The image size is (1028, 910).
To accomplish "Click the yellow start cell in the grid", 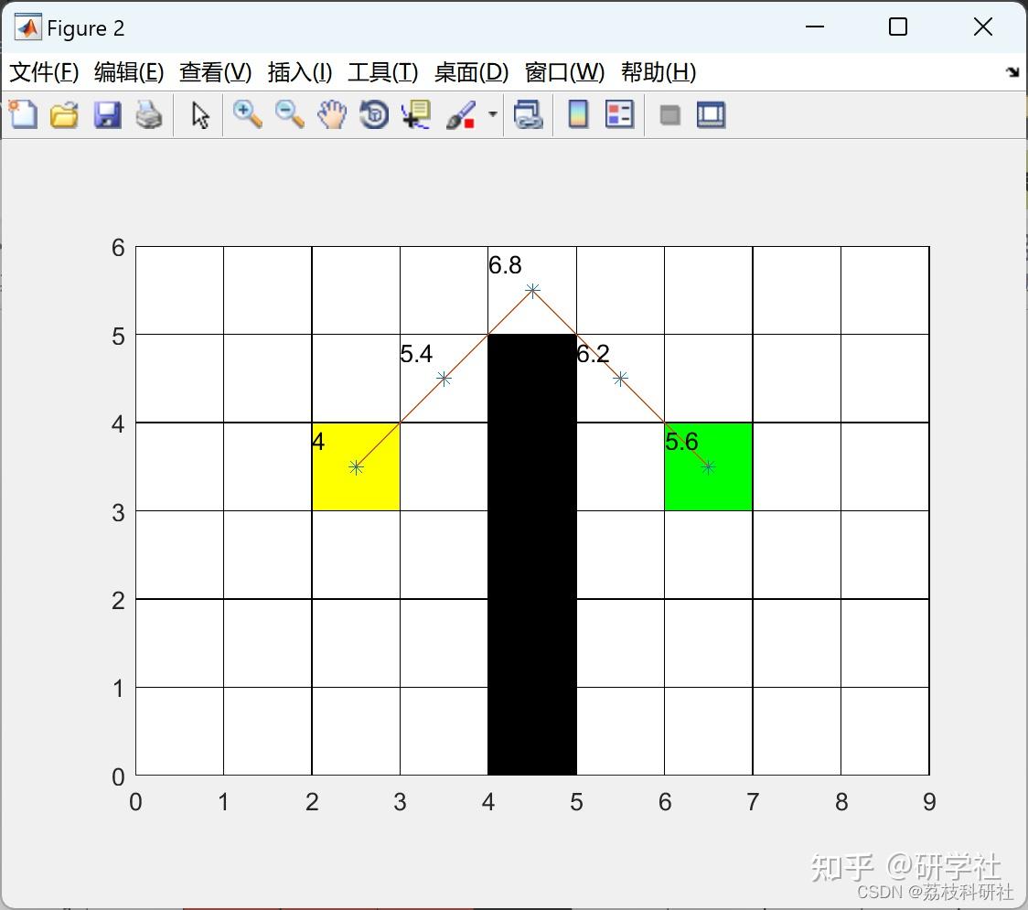I will [x=356, y=466].
